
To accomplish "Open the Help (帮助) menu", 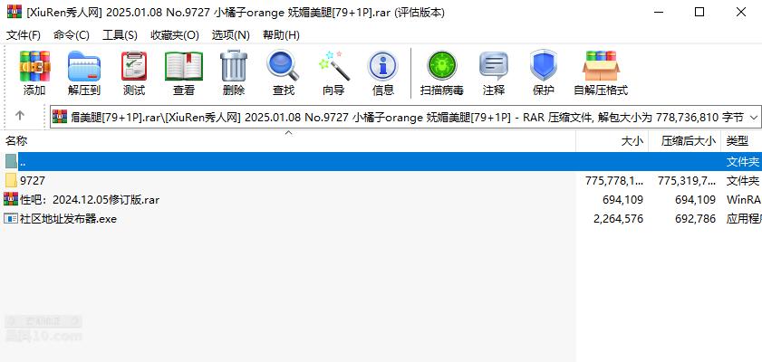I will point(282,35).
